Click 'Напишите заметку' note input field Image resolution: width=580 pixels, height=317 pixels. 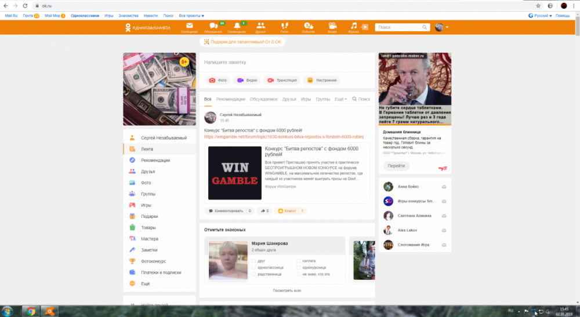pyautogui.click(x=287, y=62)
